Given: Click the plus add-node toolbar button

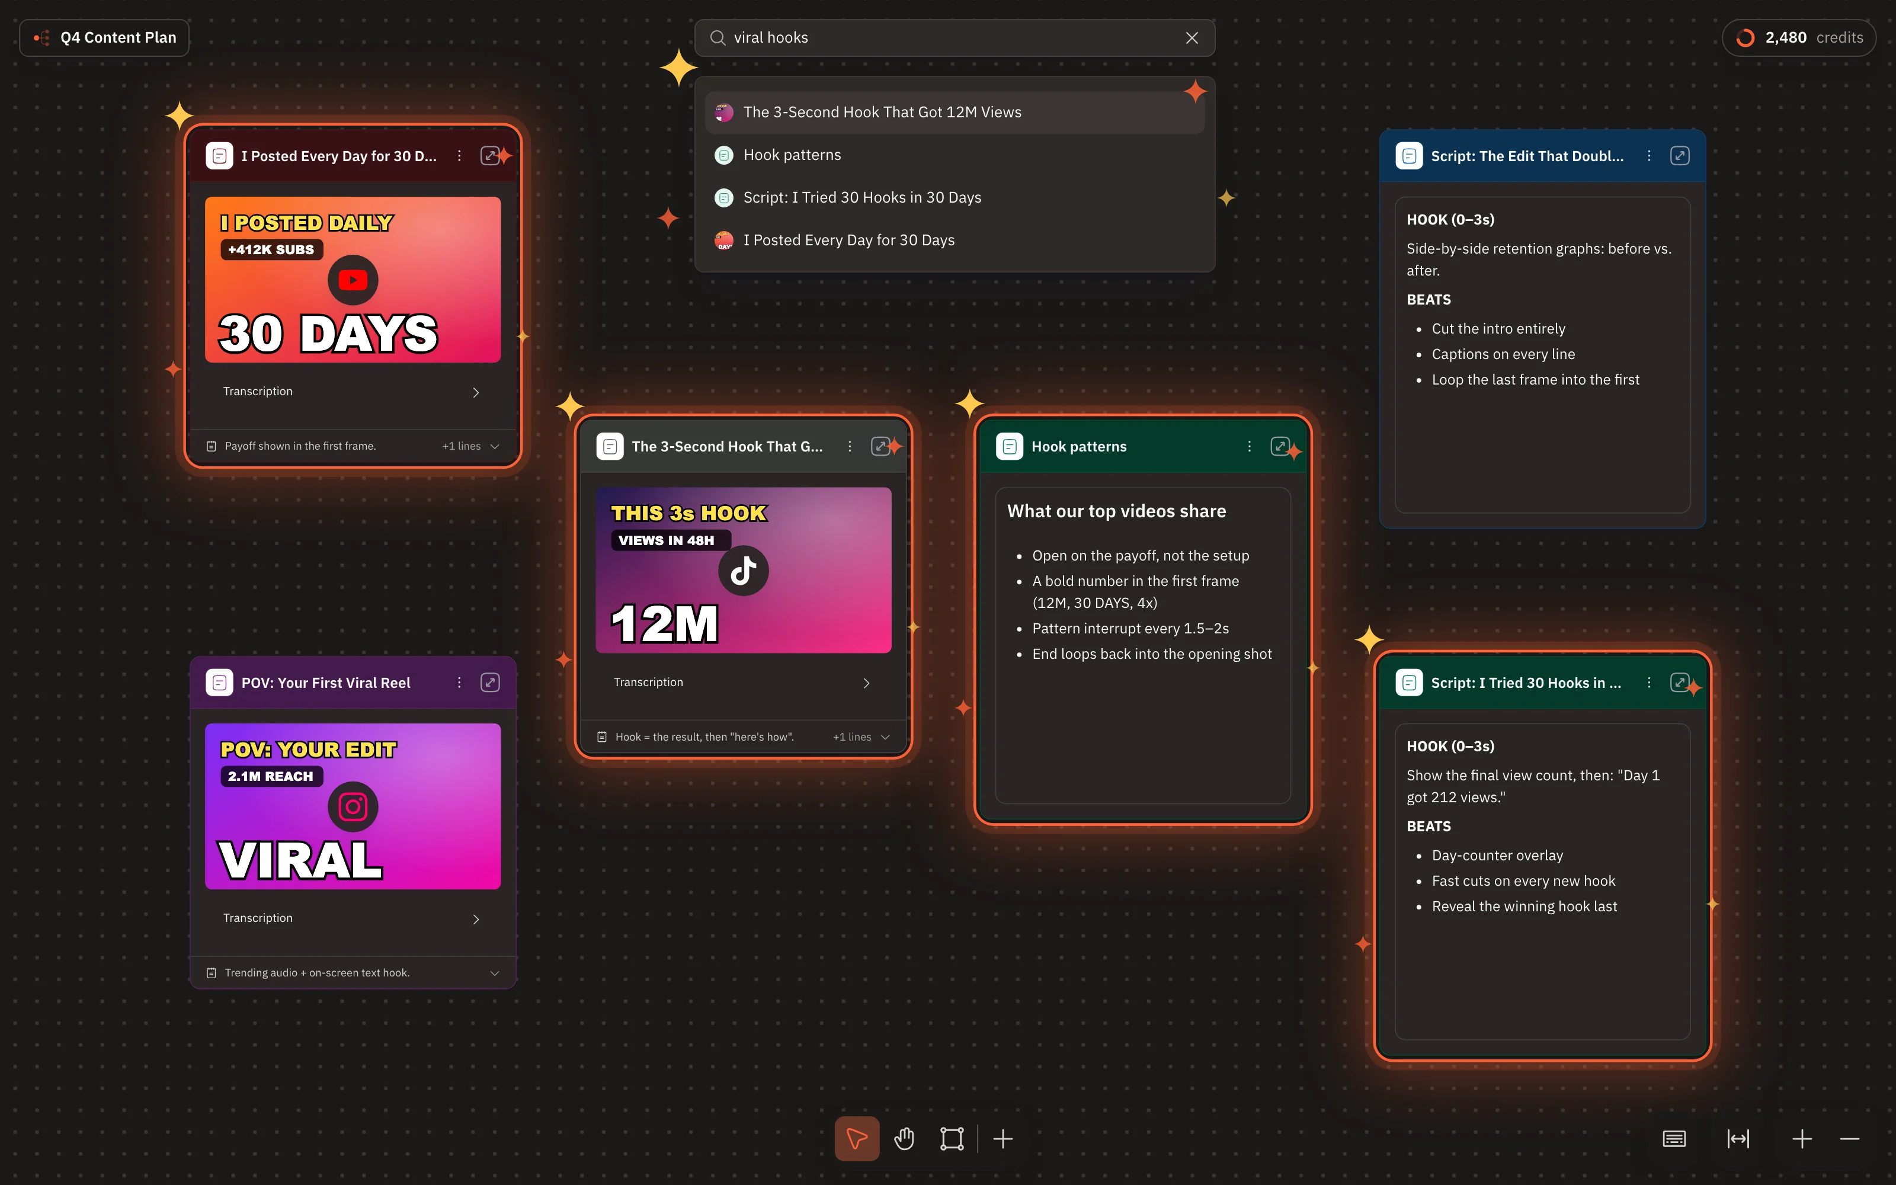Looking at the screenshot, I should pyautogui.click(x=1003, y=1138).
